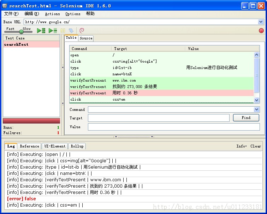The height and width of the screenshot is (214, 267).
Task: Select the searchTest test case
Action: tap(31, 44)
